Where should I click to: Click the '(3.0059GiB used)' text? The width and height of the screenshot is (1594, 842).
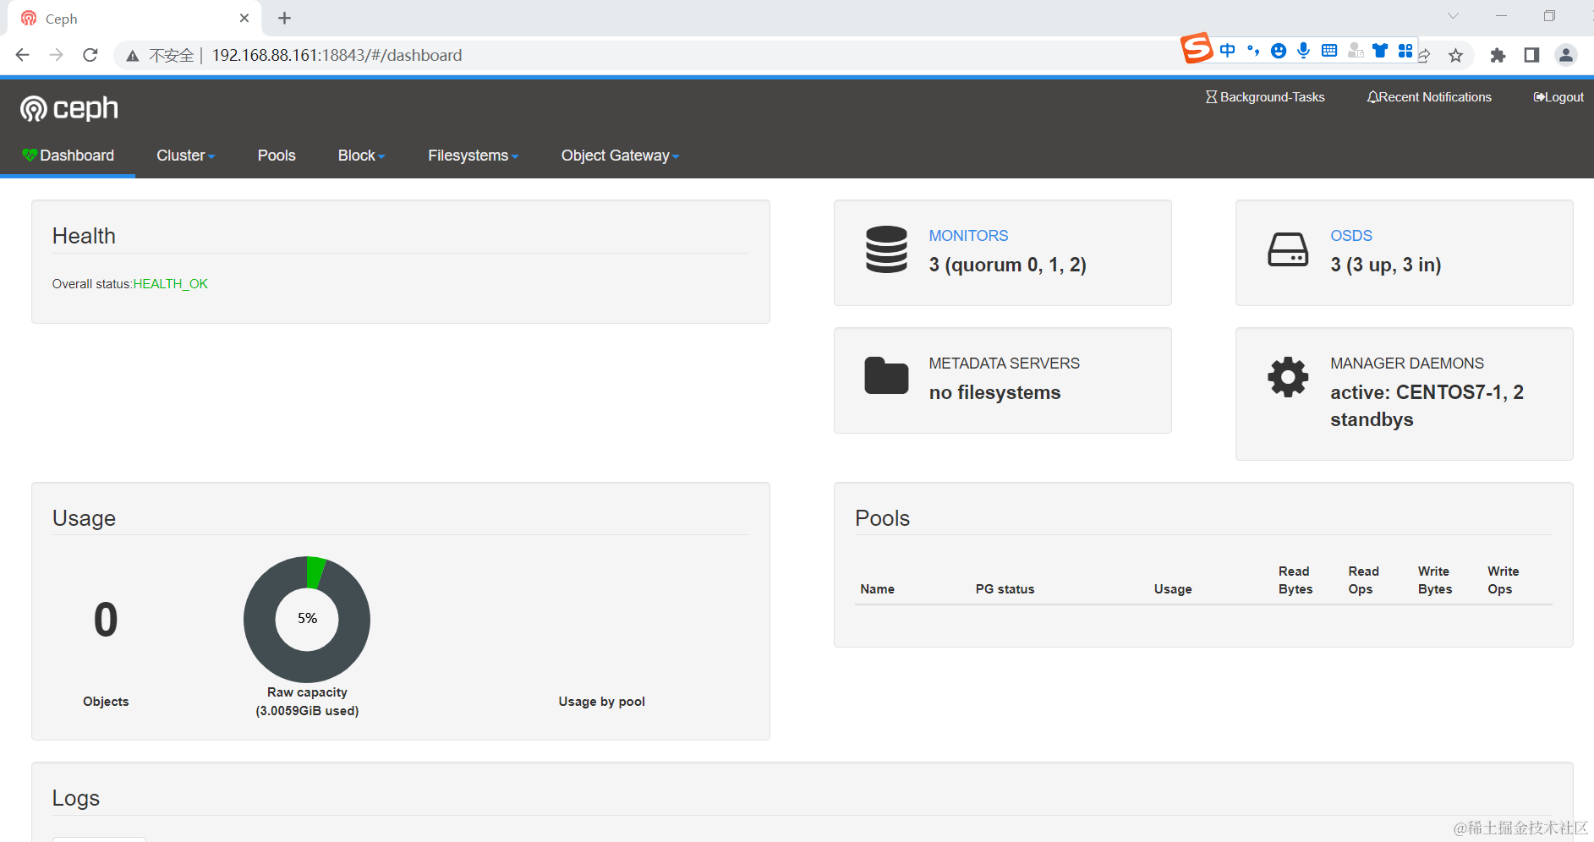click(x=307, y=711)
